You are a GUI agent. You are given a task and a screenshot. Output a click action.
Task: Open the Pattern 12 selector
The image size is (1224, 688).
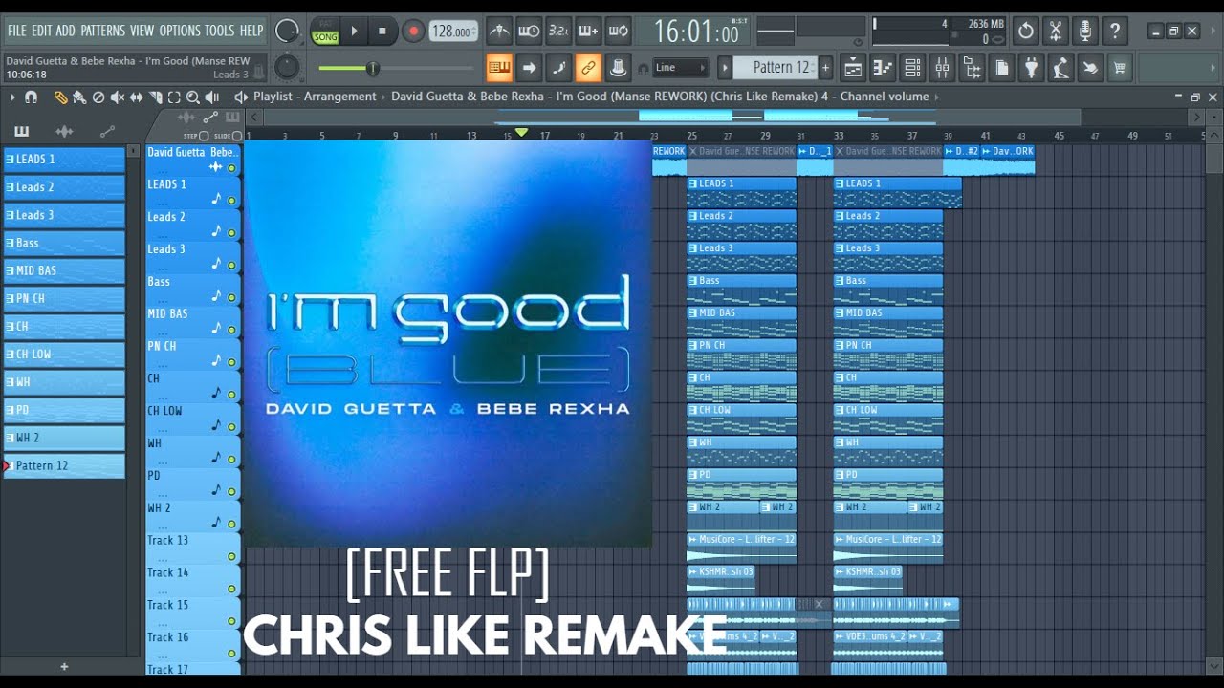click(x=780, y=67)
